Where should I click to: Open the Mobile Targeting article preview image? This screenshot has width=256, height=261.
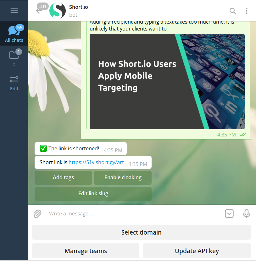pos(167,82)
